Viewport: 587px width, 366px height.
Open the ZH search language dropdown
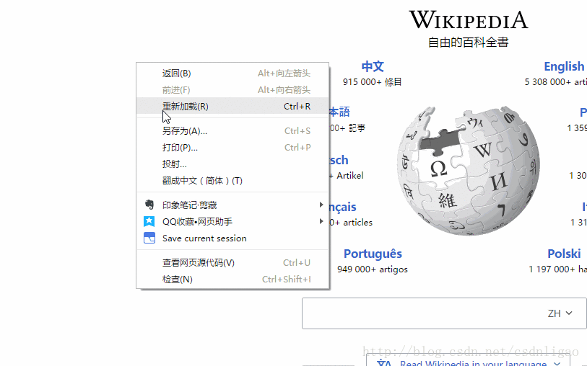(x=560, y=313)
